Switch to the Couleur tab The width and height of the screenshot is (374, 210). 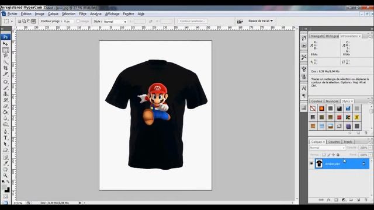coord(317,101)
